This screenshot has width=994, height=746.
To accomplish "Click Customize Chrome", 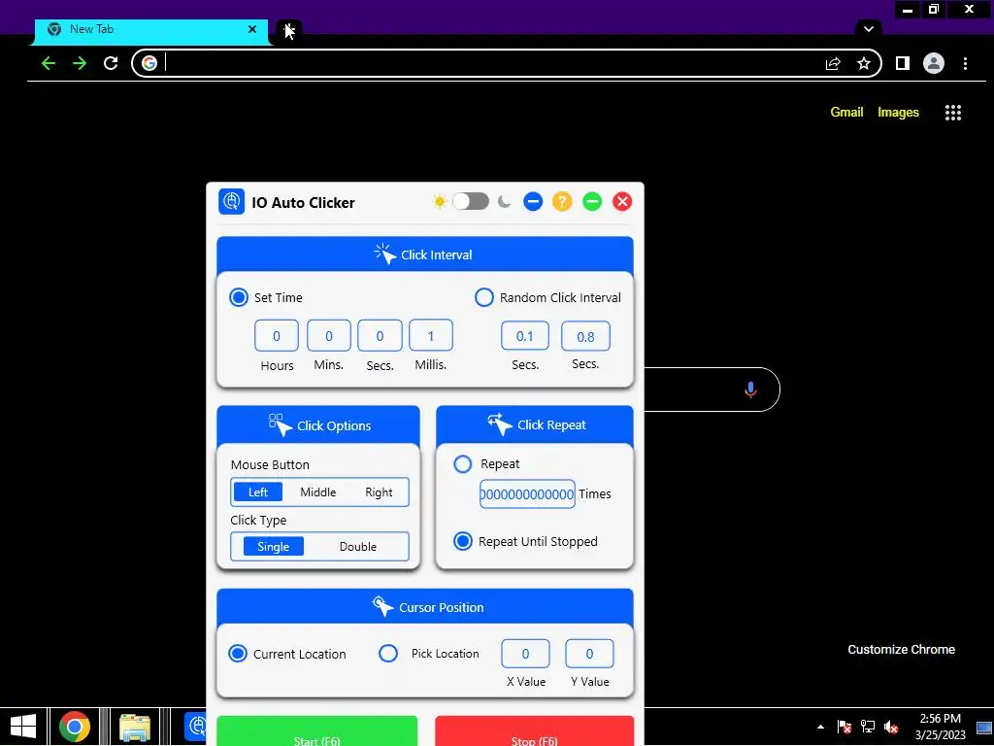I will coord(902,649).
